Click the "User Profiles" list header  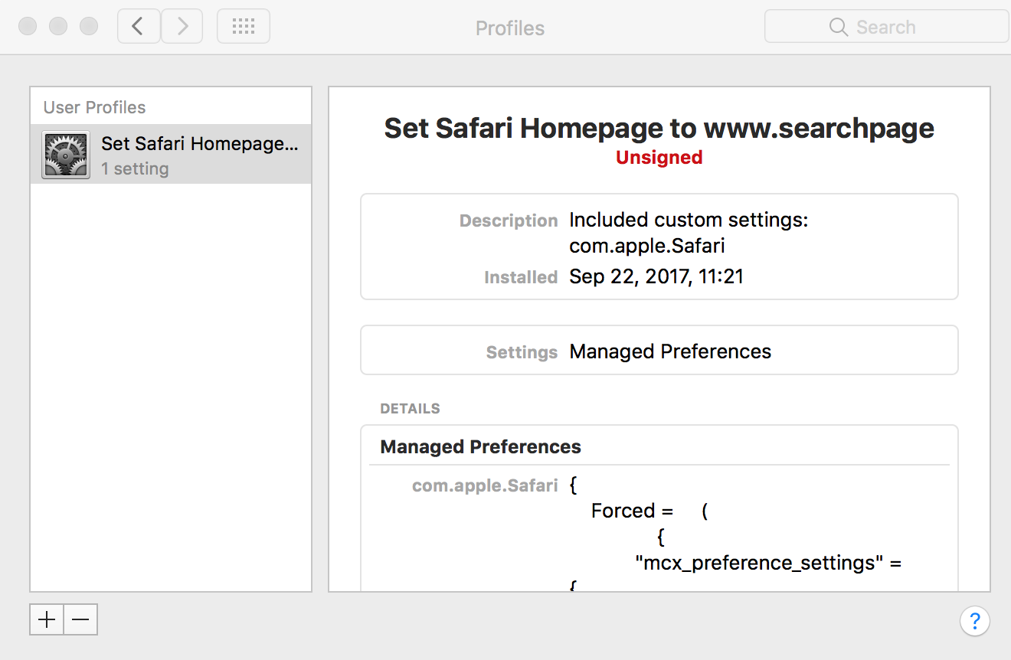[x=94, y=108]
